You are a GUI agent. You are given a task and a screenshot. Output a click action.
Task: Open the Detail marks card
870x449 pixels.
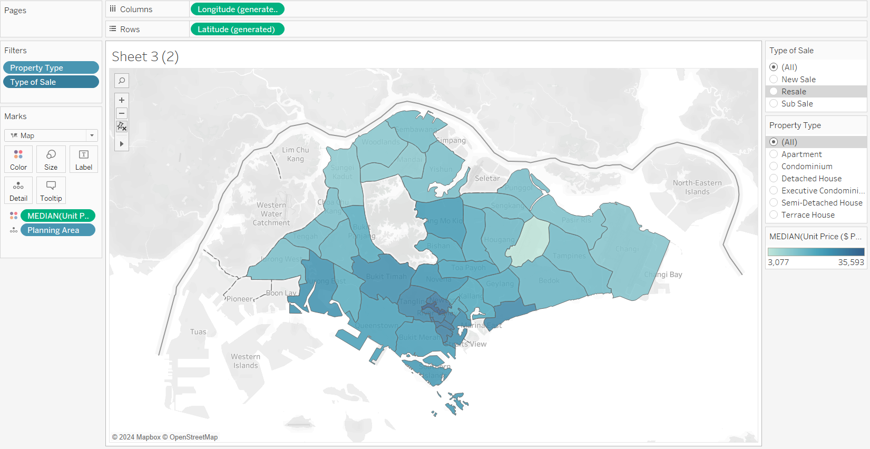click(18, 190)
